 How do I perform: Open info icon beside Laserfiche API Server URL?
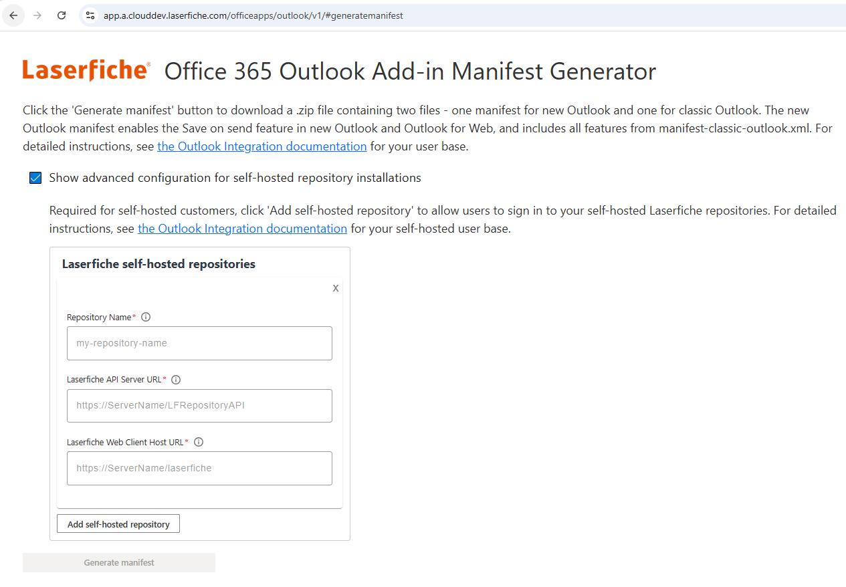176,380
